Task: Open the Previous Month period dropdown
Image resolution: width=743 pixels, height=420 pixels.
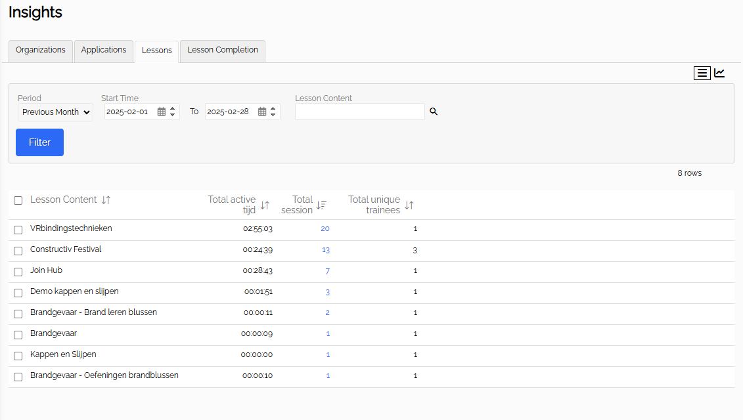Action: [x=55, y=112]
